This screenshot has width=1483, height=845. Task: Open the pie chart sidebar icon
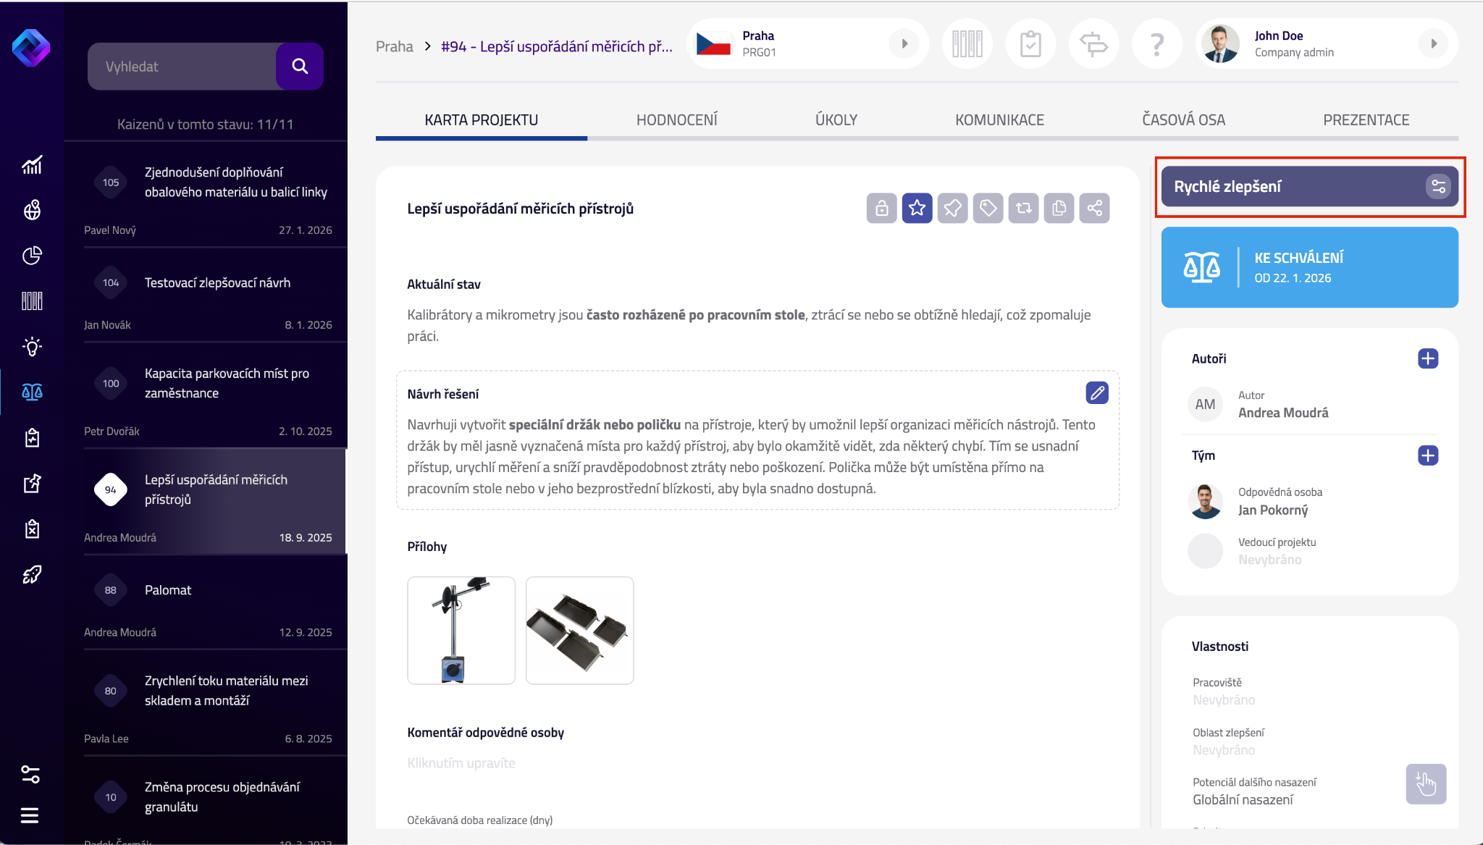(31, 256)
